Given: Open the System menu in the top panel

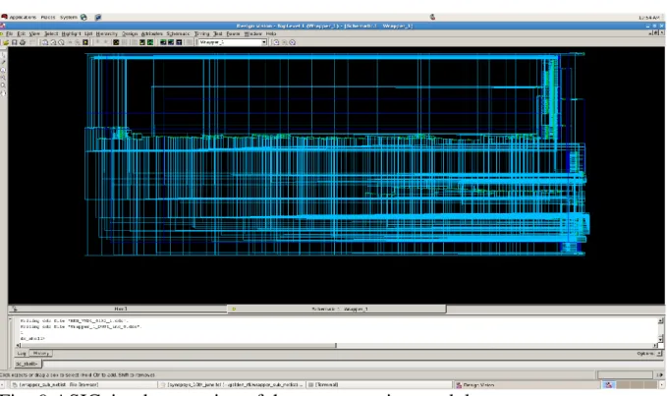Looking at the screenshot, I should coord(68,18).
